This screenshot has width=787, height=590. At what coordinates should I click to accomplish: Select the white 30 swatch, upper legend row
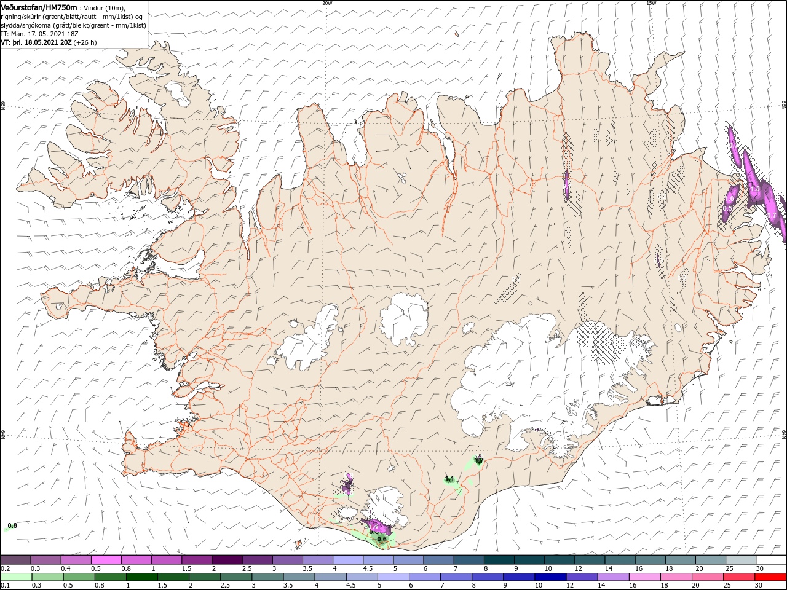pyautogui.click(x=771, y=559)
